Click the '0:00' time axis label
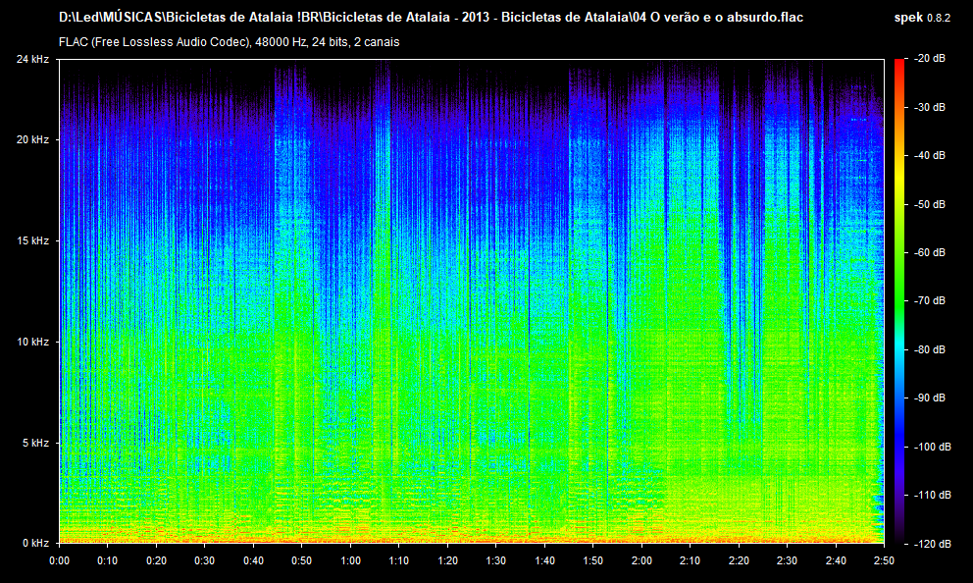Viewport: 973px width, 583px height. coord(59,560)
